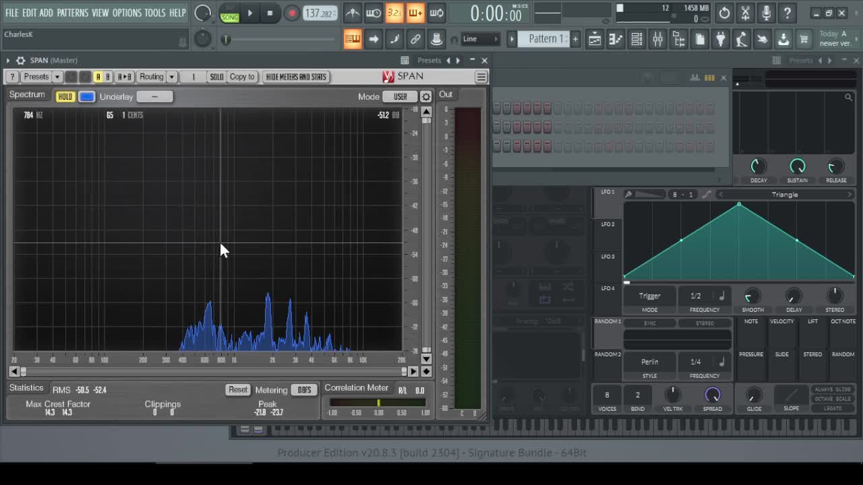
Task: Open Metering DBFS selector
Action: [304, 390]
